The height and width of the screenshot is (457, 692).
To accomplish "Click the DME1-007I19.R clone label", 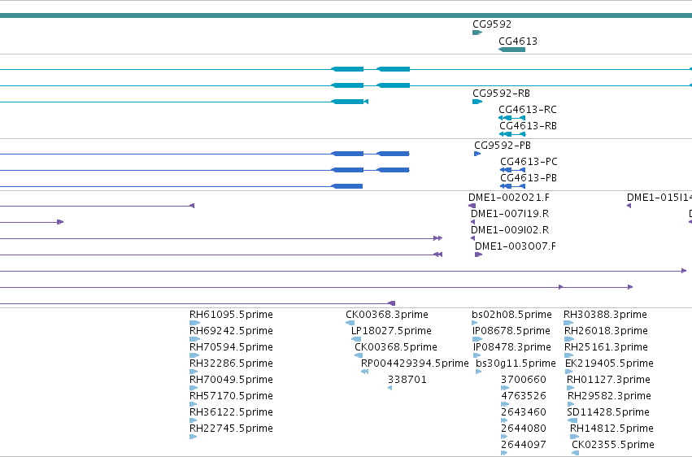I will point(510,214).
